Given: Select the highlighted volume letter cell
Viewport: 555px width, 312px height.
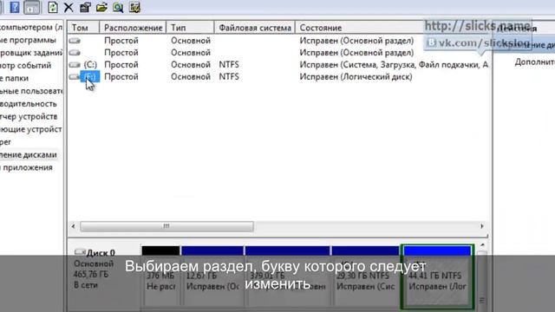Looking at the screenshot, I should tap(90, 77).
